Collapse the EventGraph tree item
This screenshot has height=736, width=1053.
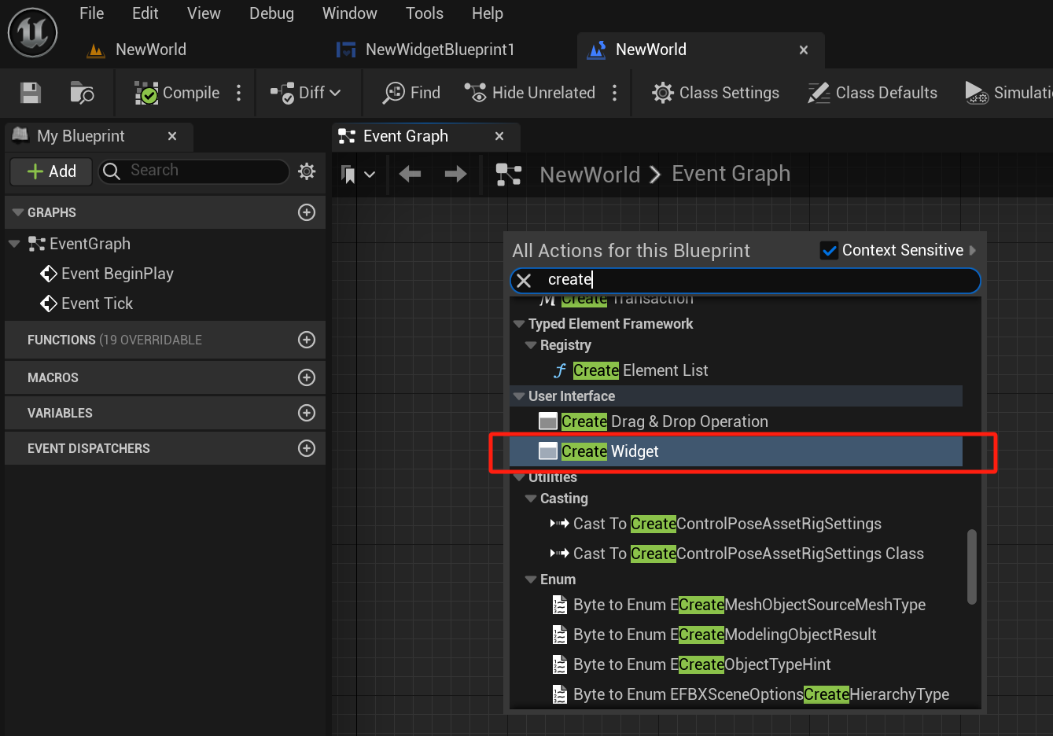(14, 244)
